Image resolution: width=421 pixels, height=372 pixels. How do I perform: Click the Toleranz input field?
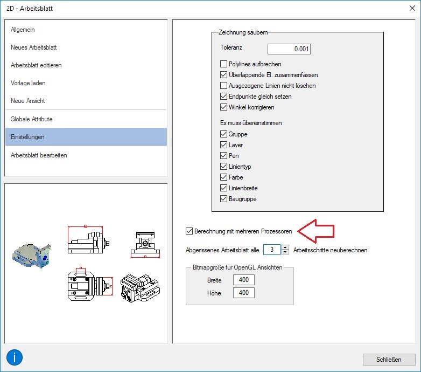coord(289,49)
